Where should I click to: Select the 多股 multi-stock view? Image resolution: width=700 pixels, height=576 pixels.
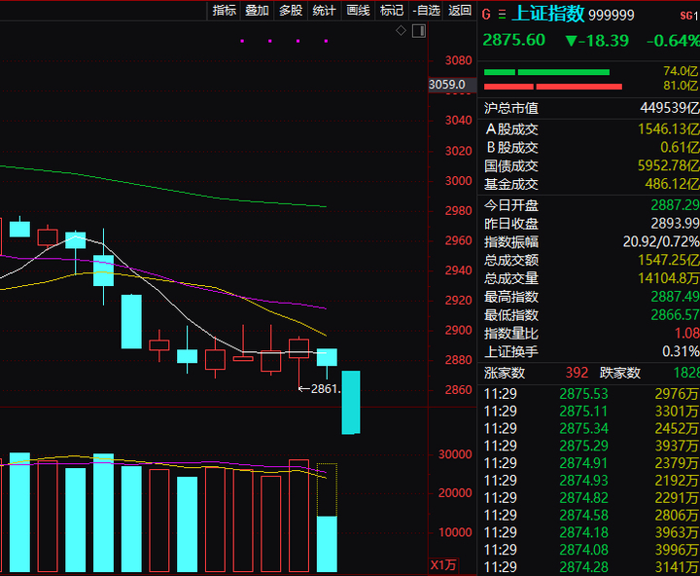[x=291, y=11]
